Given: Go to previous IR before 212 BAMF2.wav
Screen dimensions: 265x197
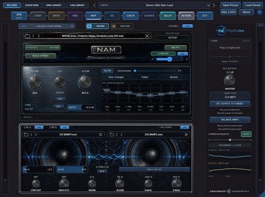Looking at the screenshot, I should (117, 135).
